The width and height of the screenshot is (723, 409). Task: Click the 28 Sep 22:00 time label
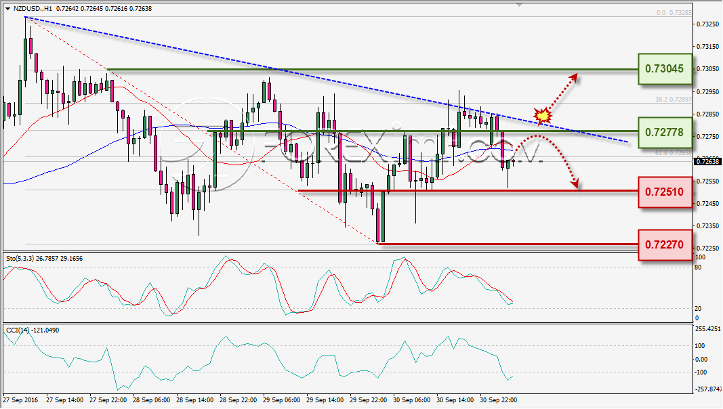click(x=239, y=400)
